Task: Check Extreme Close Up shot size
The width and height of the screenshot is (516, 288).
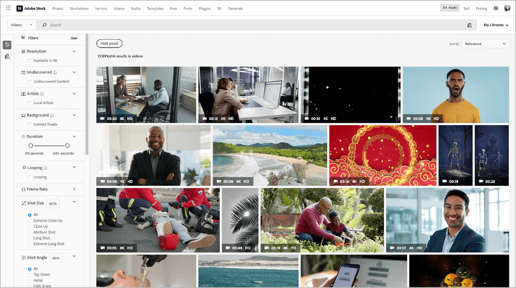Action: pyautogui.click(x=29, y=221)
